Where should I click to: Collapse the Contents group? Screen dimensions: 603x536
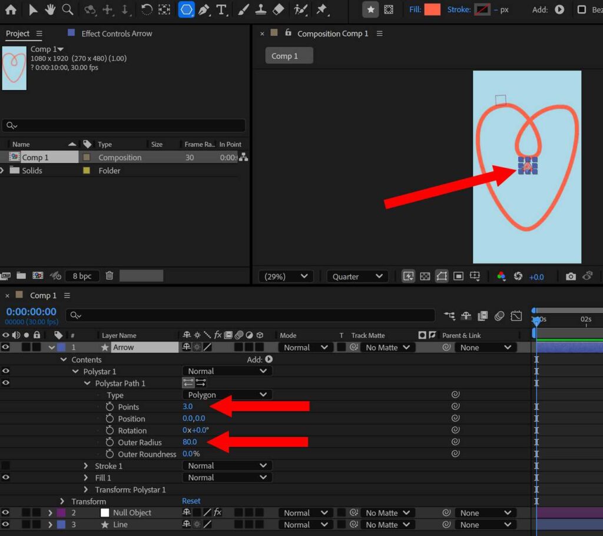tap(64, 359)
